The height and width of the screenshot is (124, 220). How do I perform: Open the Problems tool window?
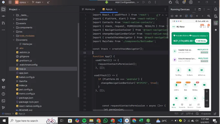[3, 94]
